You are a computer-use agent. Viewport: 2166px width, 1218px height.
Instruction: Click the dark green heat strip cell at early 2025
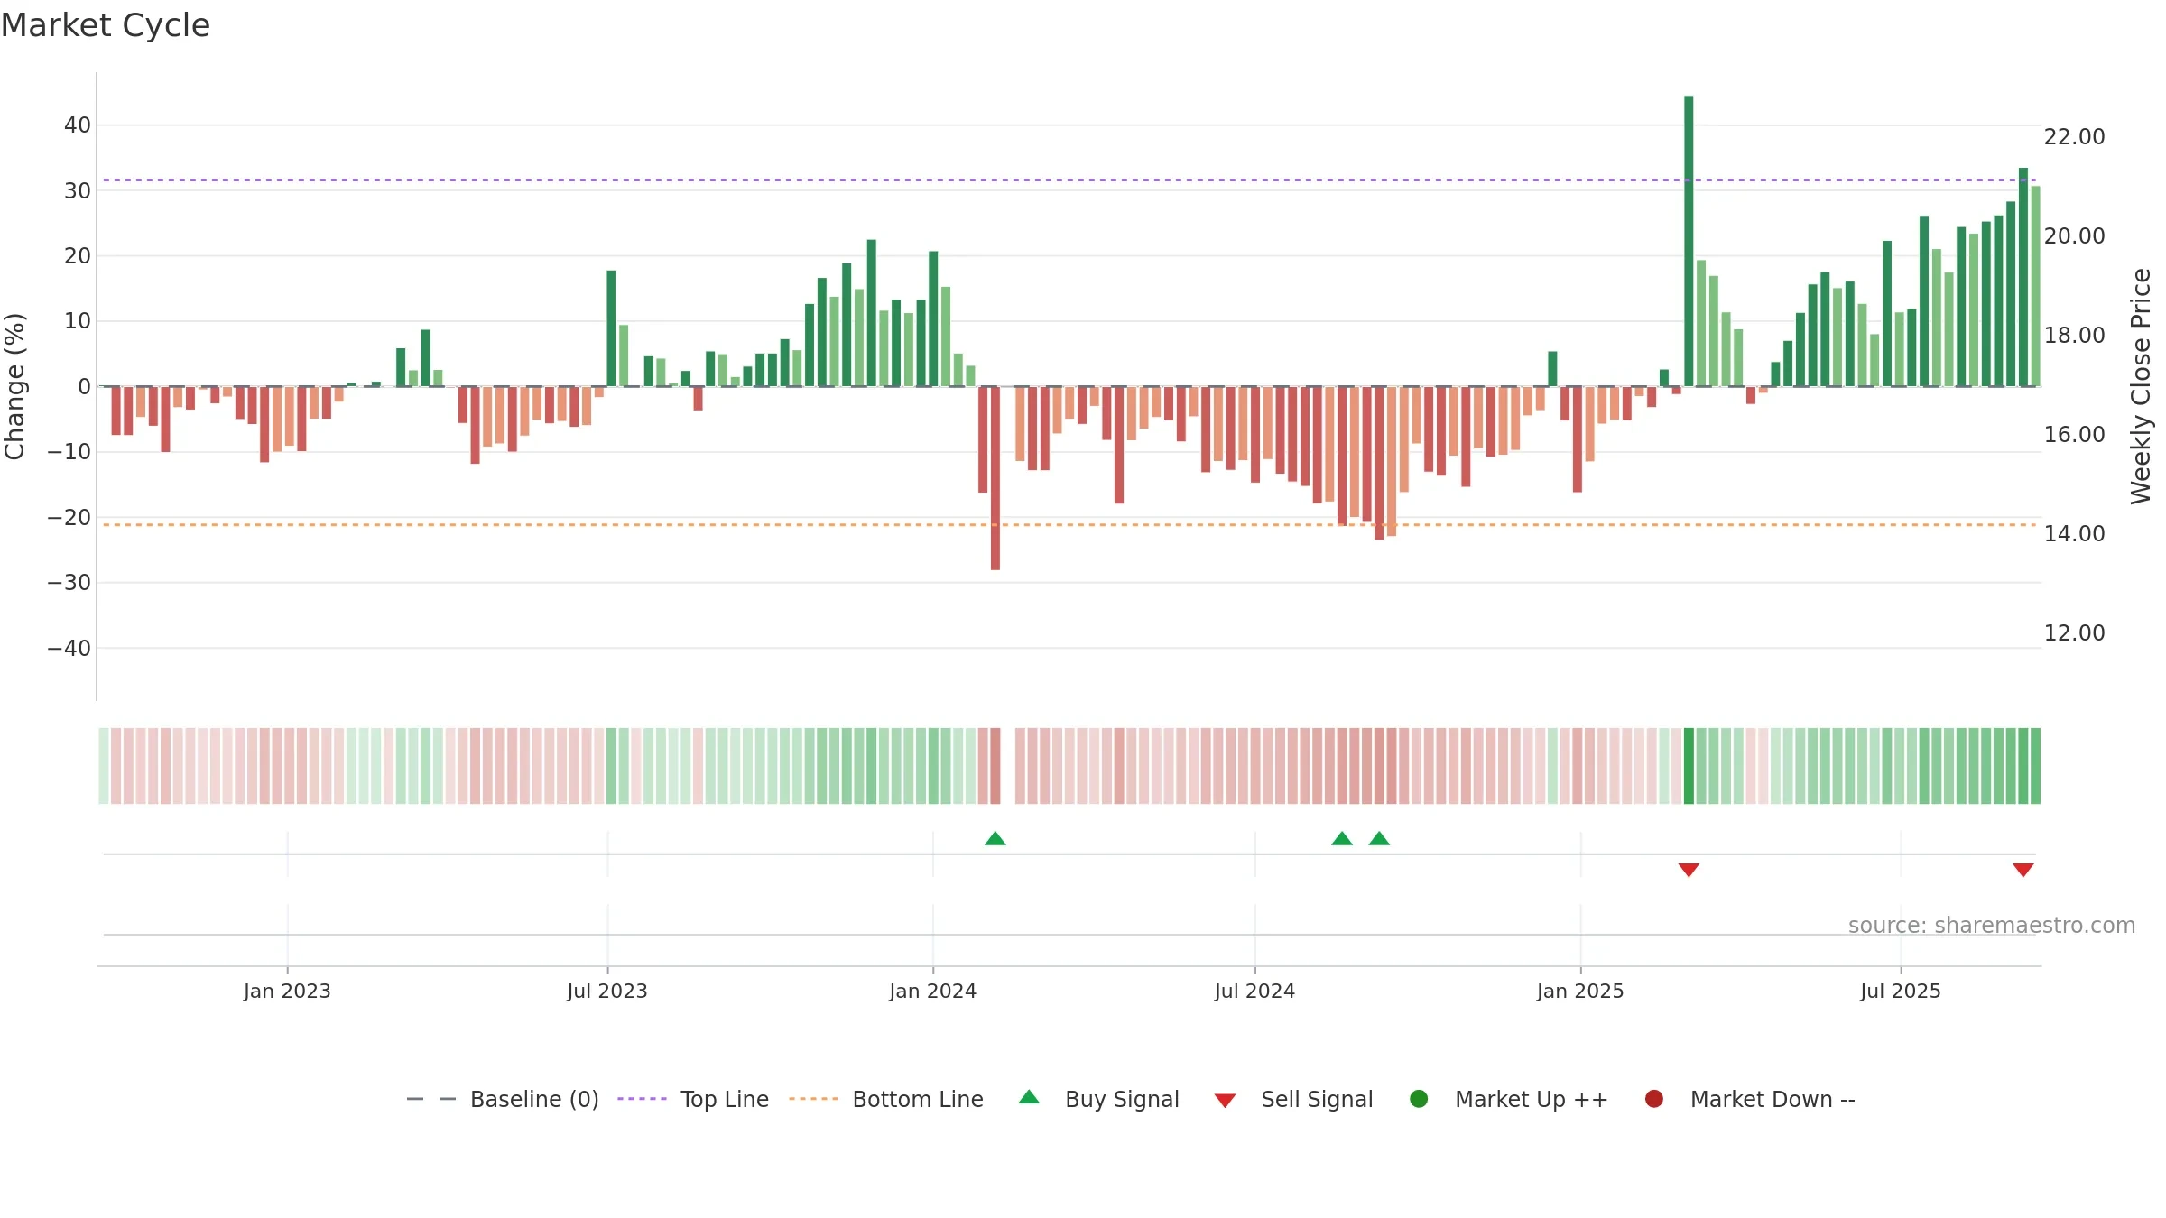tap(1689, 766)
